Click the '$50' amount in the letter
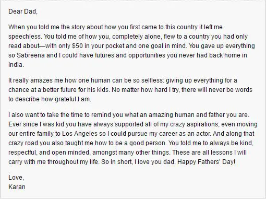The image size is (266, 199). (x=77, y=46)
